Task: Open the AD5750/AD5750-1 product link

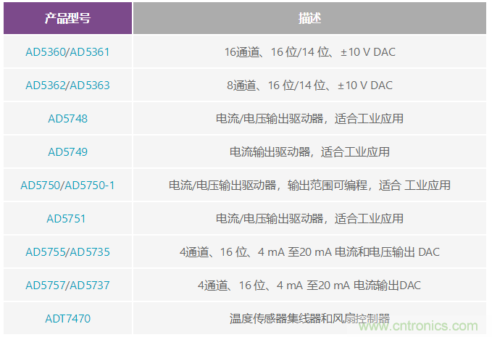Action: click(x=67, y=186)
